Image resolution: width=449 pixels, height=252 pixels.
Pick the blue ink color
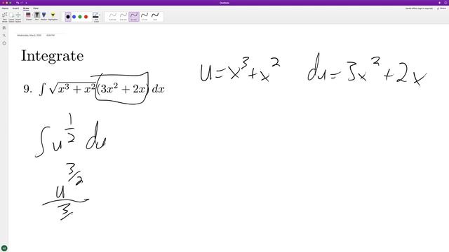(x=74, y=17)
